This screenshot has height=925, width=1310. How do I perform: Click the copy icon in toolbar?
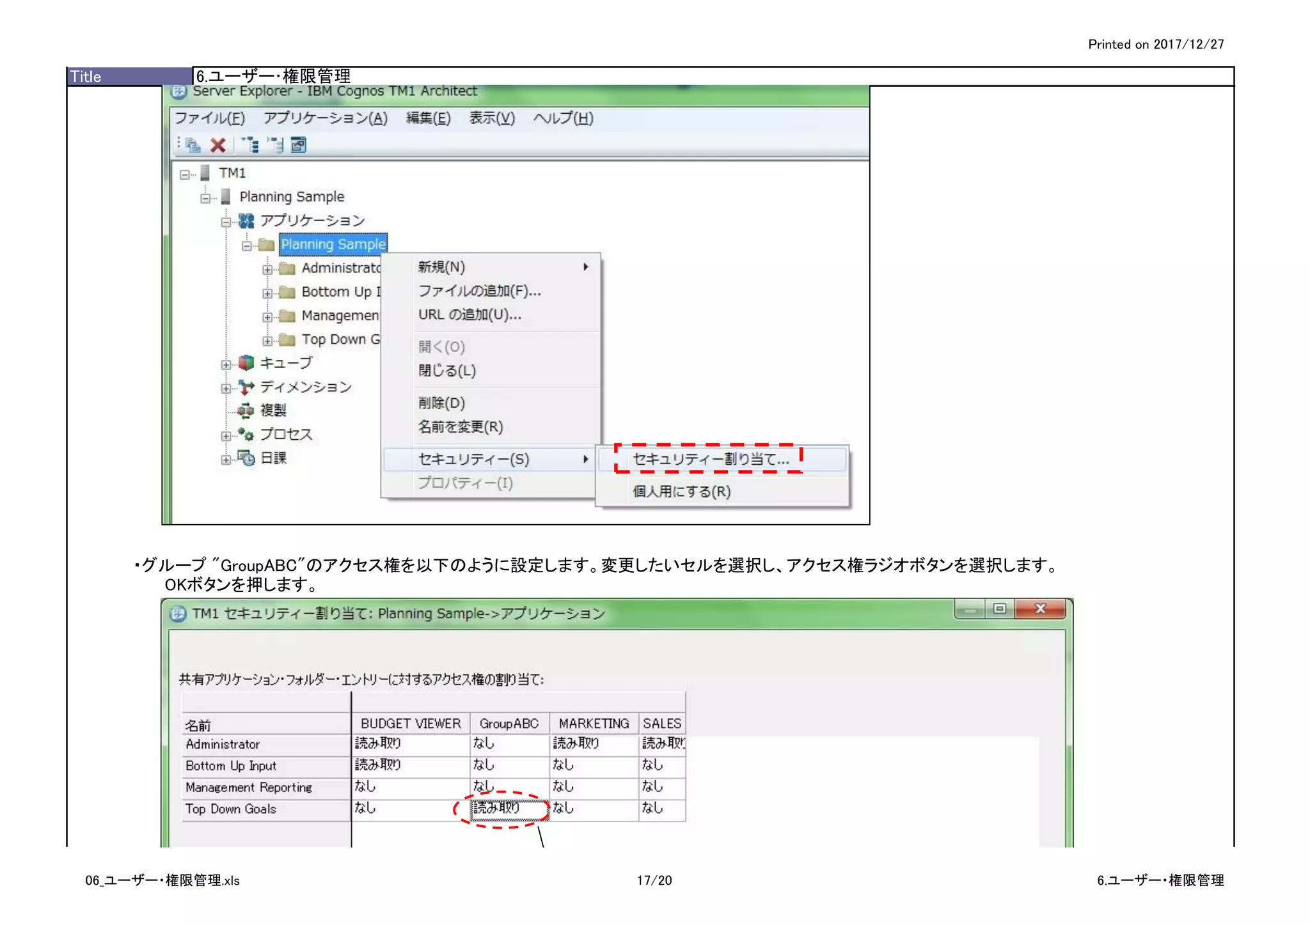pyautogui.click(x=193, y=146)
